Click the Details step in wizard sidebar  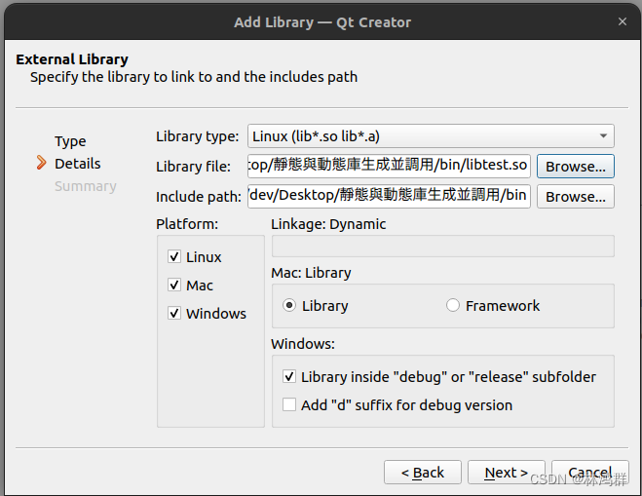(78, 164)
